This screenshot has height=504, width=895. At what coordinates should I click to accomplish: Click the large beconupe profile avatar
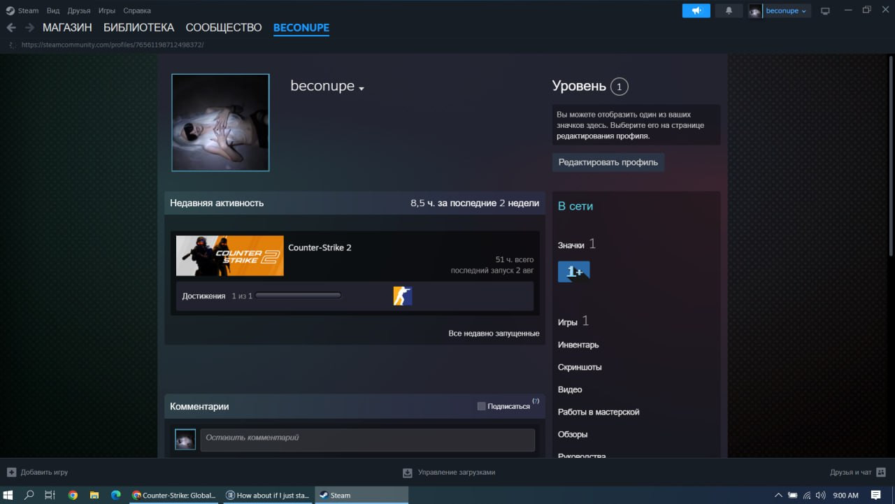220,122
